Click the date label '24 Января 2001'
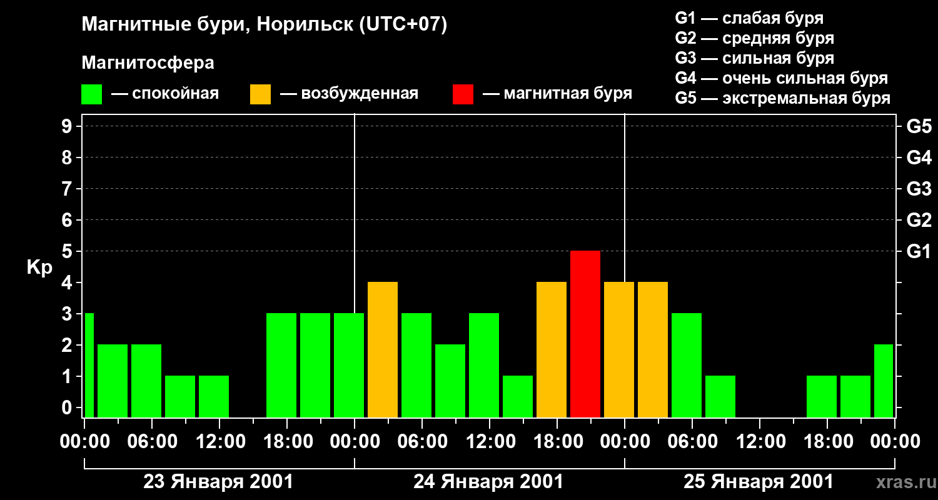938x500 pixels. (488, 482)
